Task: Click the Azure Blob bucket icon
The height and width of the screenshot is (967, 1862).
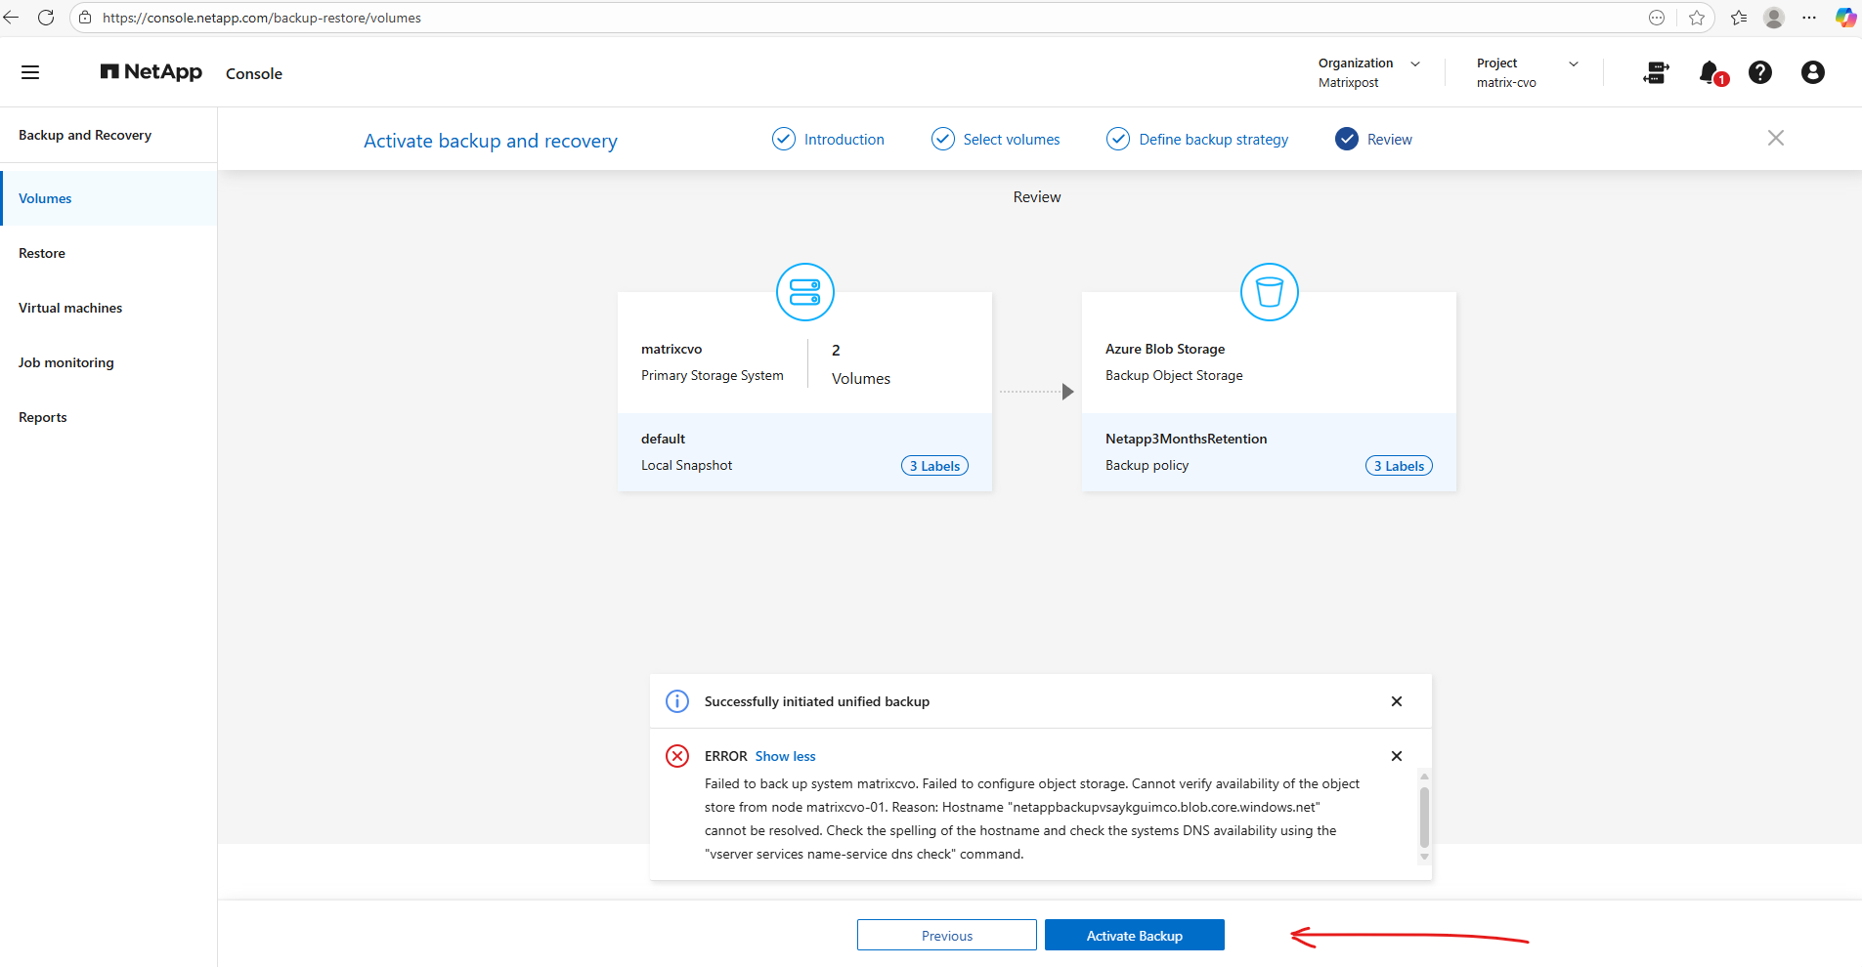Action: tap(1269, 292)
